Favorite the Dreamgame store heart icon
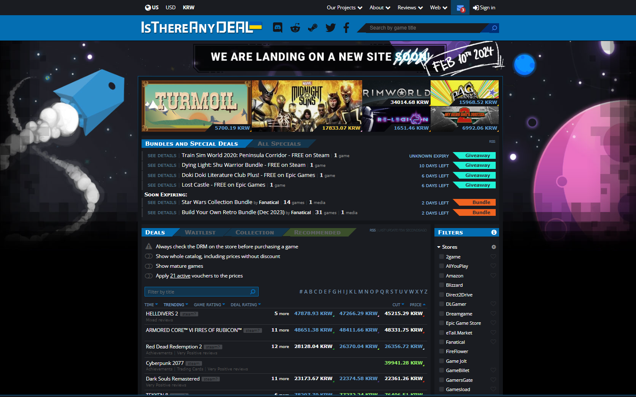636x397 pixels. pos(493,314)
